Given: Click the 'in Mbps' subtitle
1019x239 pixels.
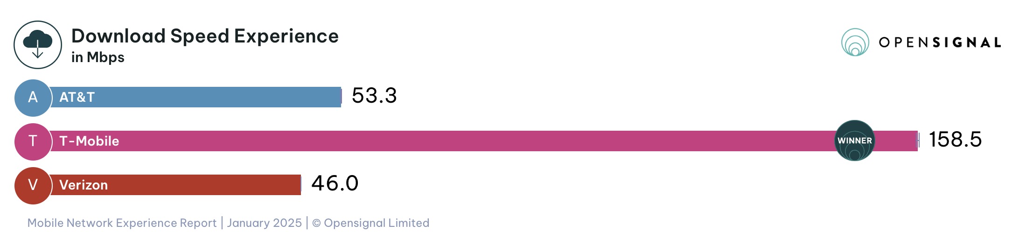Looking at the screenshot, I should coord(98,57).
